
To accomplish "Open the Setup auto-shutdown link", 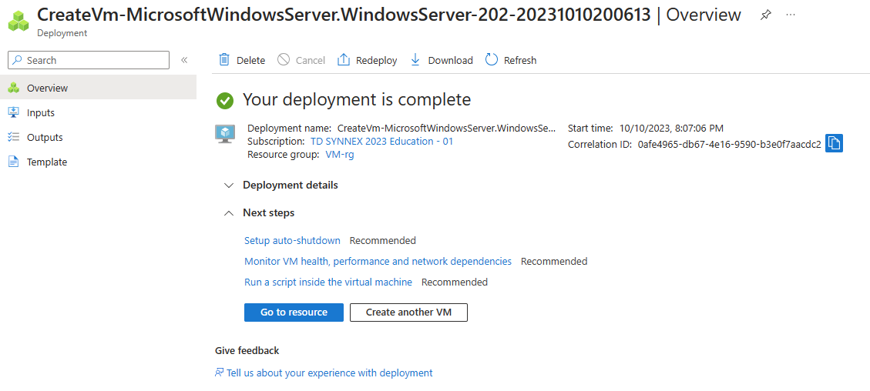I will coord(292,240).
